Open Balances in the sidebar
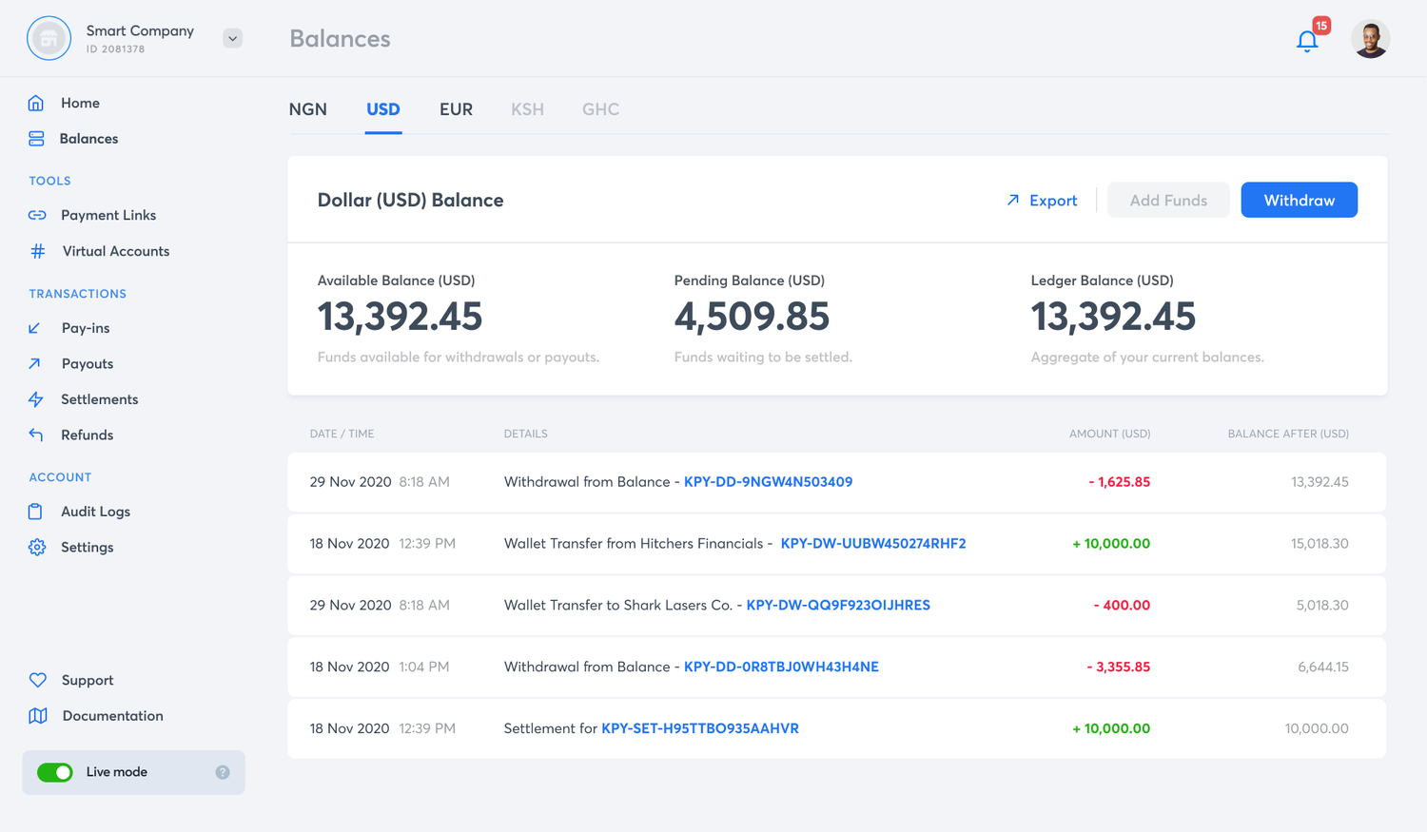The image size is (1427, 832). coord(88,139)
